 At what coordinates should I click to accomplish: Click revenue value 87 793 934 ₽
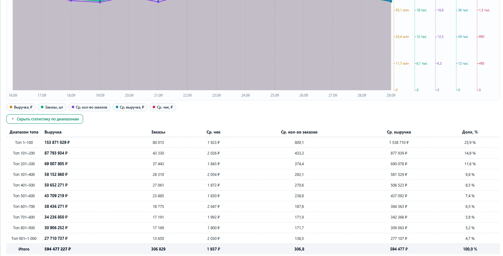coord(56,153)
